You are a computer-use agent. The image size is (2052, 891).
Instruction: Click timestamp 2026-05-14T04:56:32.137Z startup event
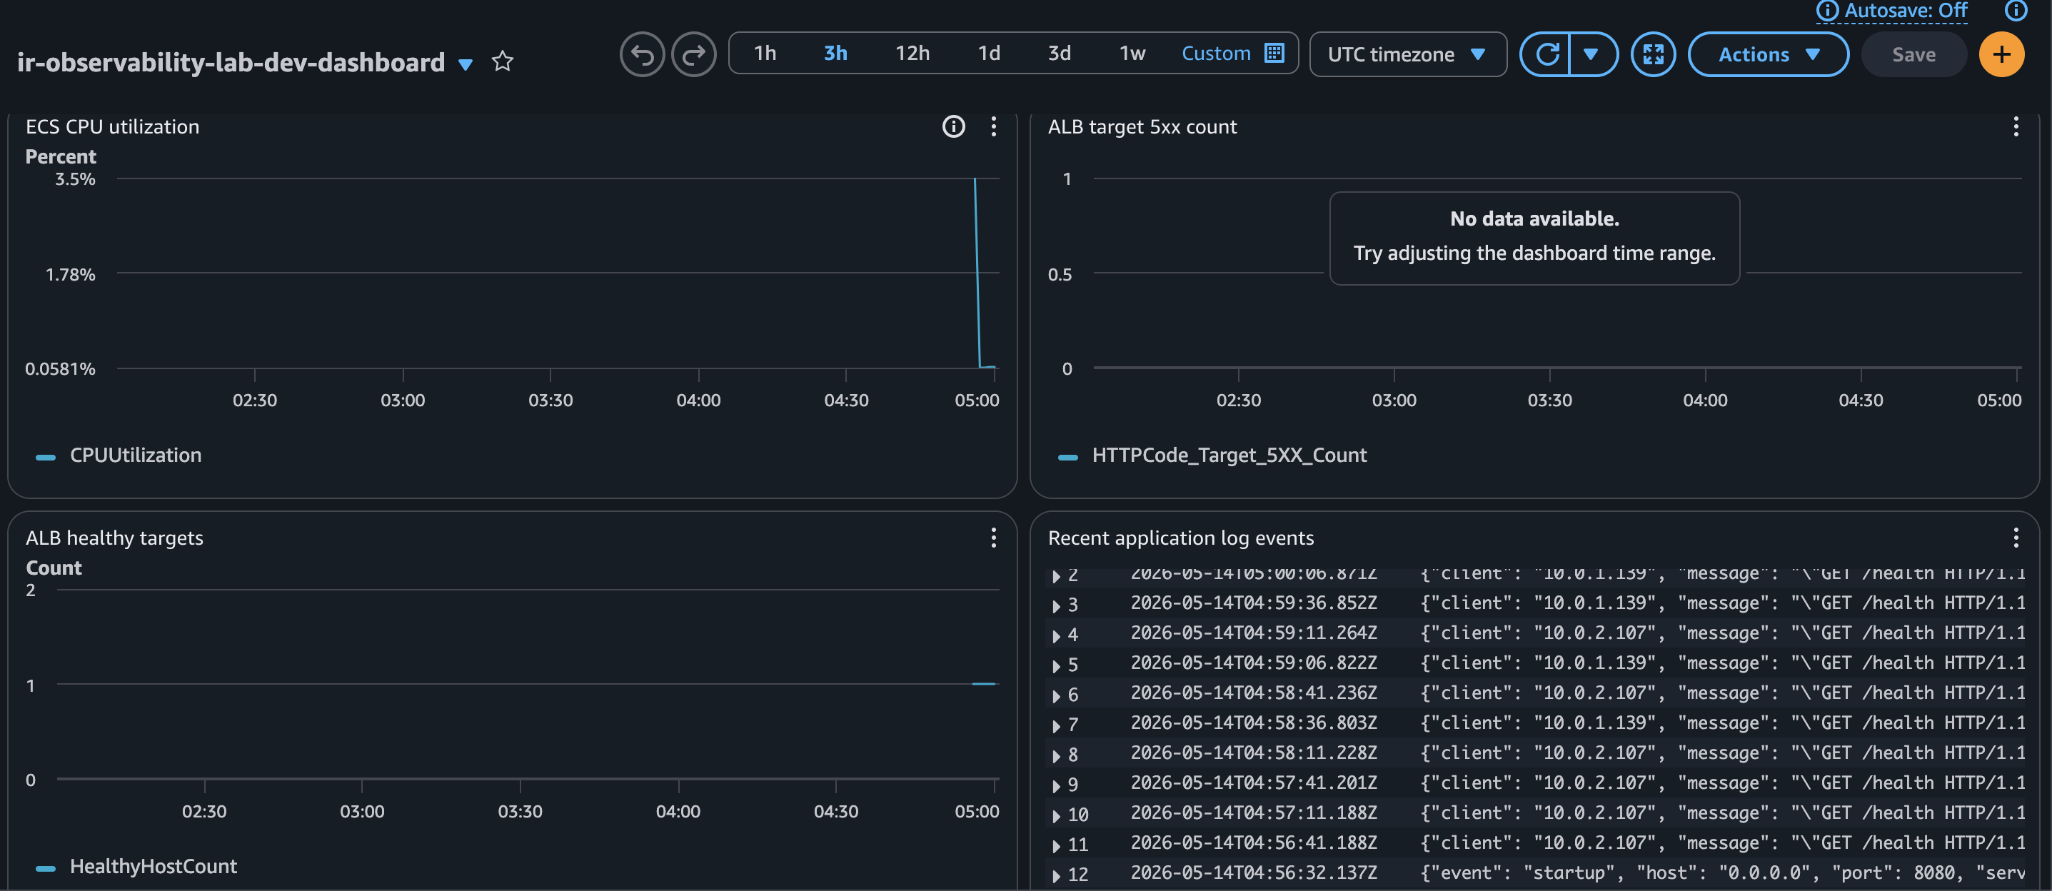pos(1254,872)
